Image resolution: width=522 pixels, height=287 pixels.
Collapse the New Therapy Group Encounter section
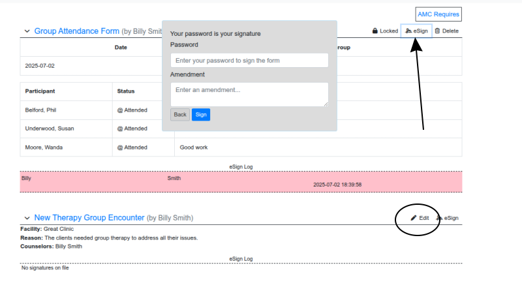pos(27,218)
